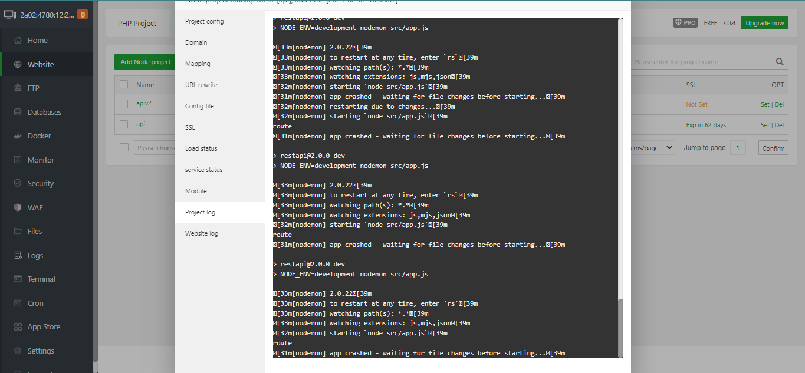The image size is (805, 373).
Task: Open the Home sidebar icon
Action: pyautogui.click(x=17, y=41)
